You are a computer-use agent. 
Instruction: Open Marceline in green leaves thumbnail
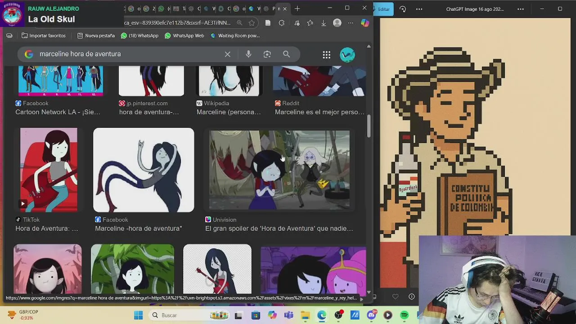[x=132, y=269]
